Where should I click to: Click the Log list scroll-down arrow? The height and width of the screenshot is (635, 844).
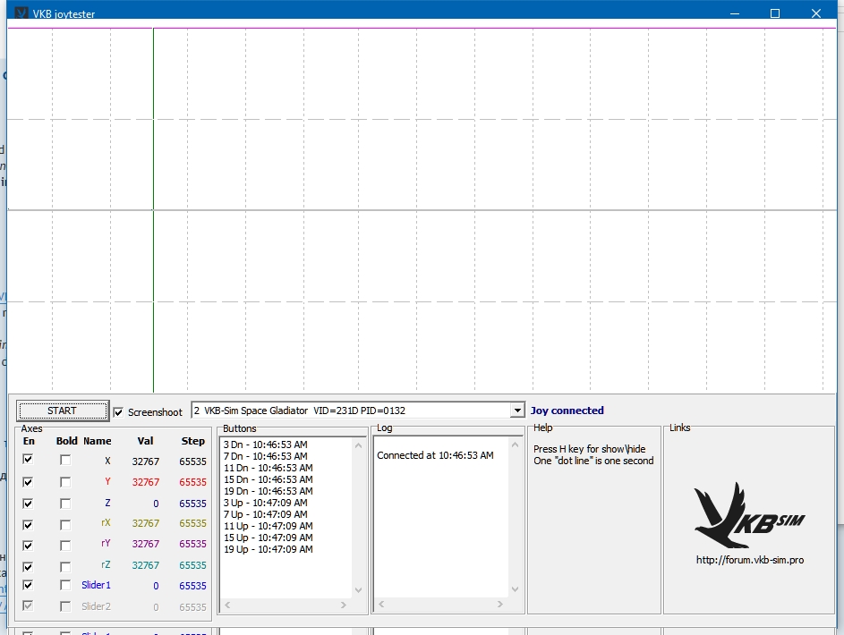(516, 590)
